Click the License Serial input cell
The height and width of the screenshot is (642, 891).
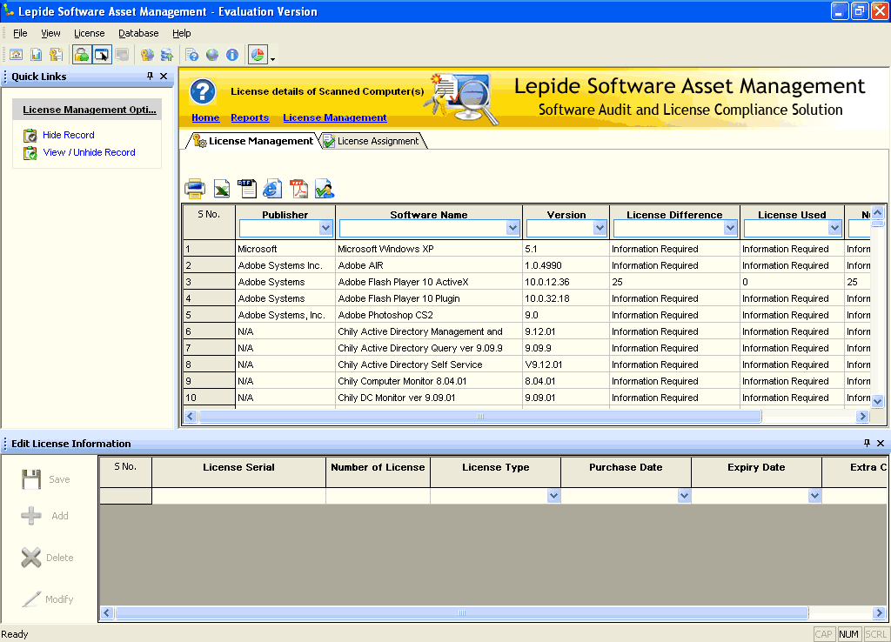pyautogui.click(x=238, y=496)
